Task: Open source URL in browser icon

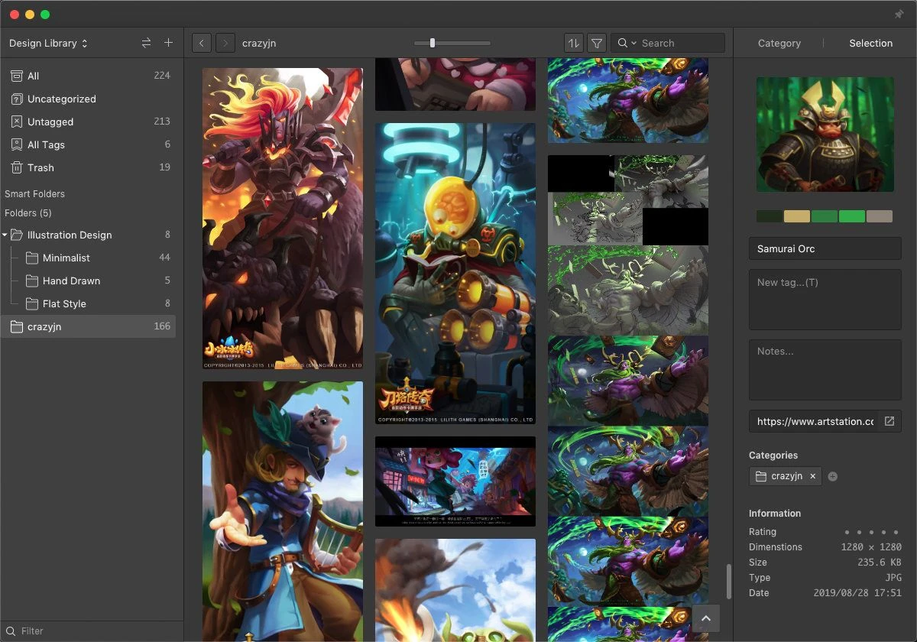Action: (x=889, y=421)
